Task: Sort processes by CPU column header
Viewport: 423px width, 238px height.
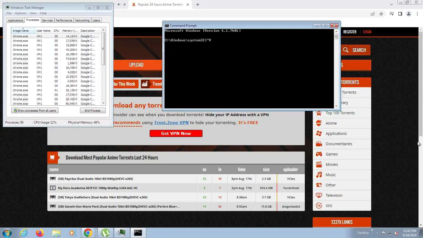Action: pos(56,31)
